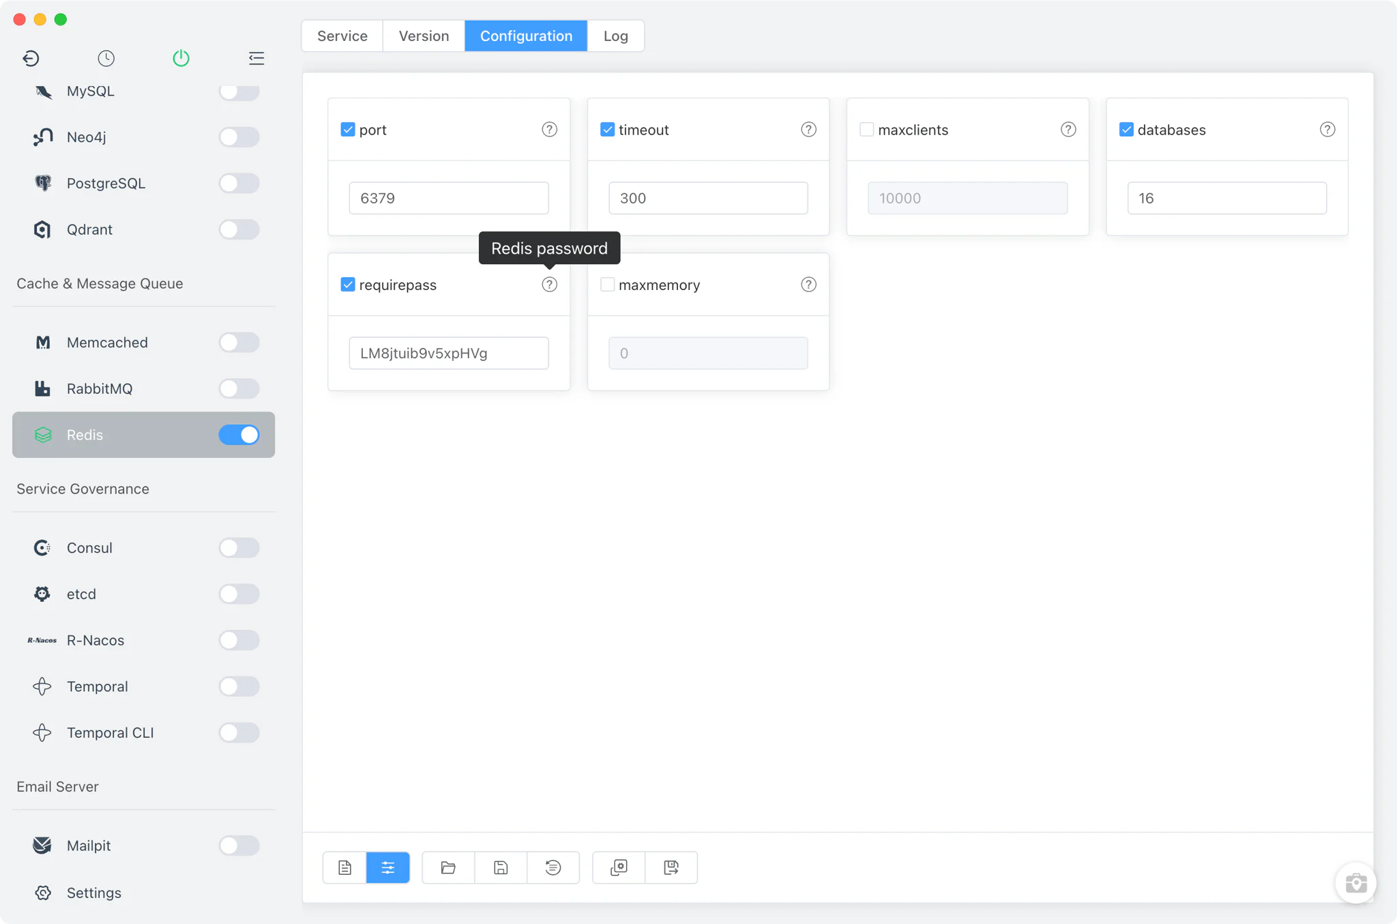
Task: Switch to raw config file view
Action: tap(344, 867)
